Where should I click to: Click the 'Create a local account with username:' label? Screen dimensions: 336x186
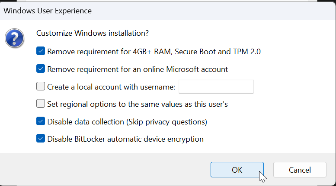[111, 87]
